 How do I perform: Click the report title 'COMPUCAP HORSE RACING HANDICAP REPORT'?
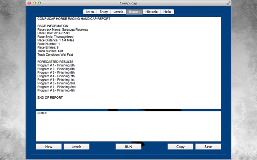(x=74, y=19)
